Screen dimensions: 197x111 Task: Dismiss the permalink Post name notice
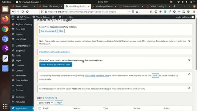point(189,88)
